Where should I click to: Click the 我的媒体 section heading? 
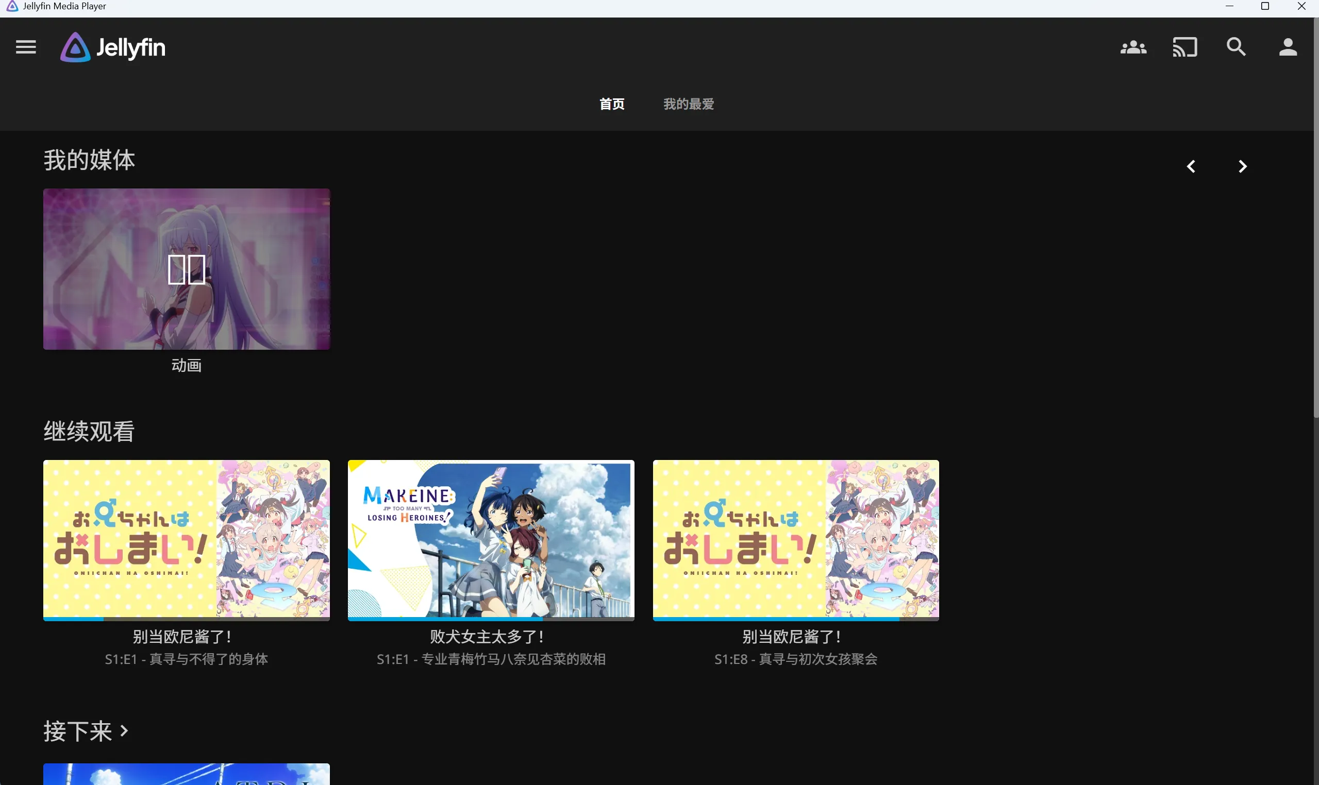tap(89, 160)
